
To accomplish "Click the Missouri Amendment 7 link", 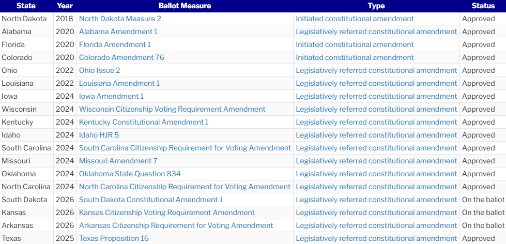I will 118,161.
